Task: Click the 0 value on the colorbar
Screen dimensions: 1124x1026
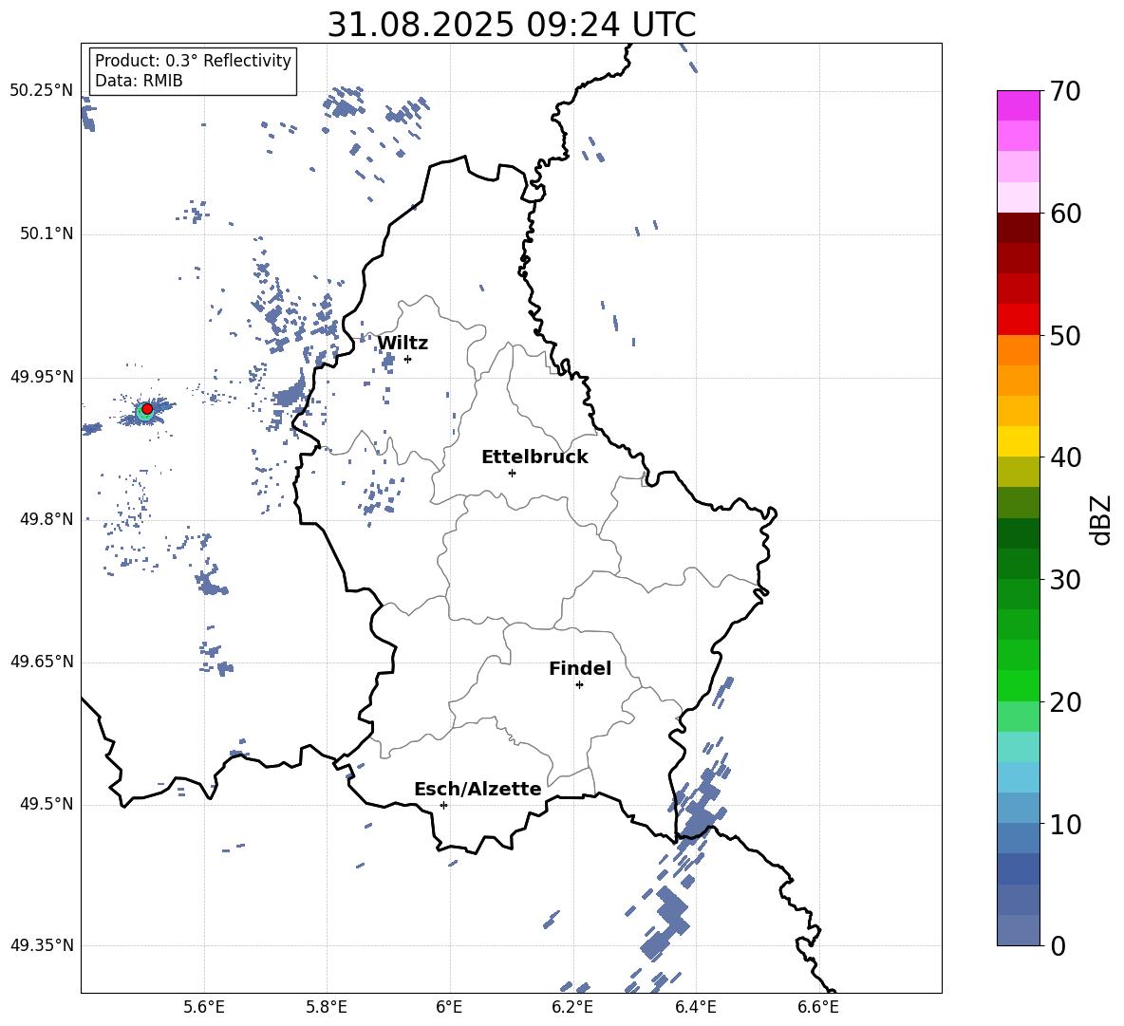Action: coord(1058,945)
